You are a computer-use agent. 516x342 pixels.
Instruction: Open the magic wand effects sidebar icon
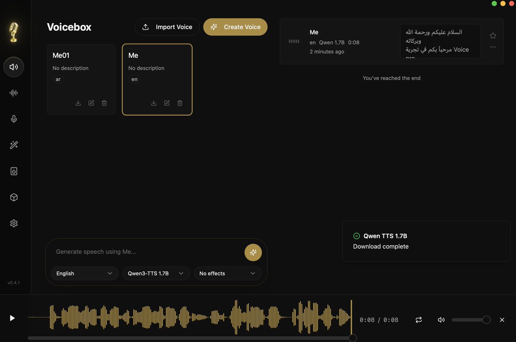[x=14, y=145]
